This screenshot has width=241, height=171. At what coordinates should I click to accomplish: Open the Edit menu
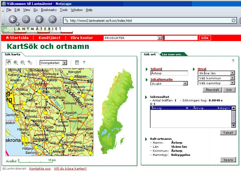tap(17, 10)
